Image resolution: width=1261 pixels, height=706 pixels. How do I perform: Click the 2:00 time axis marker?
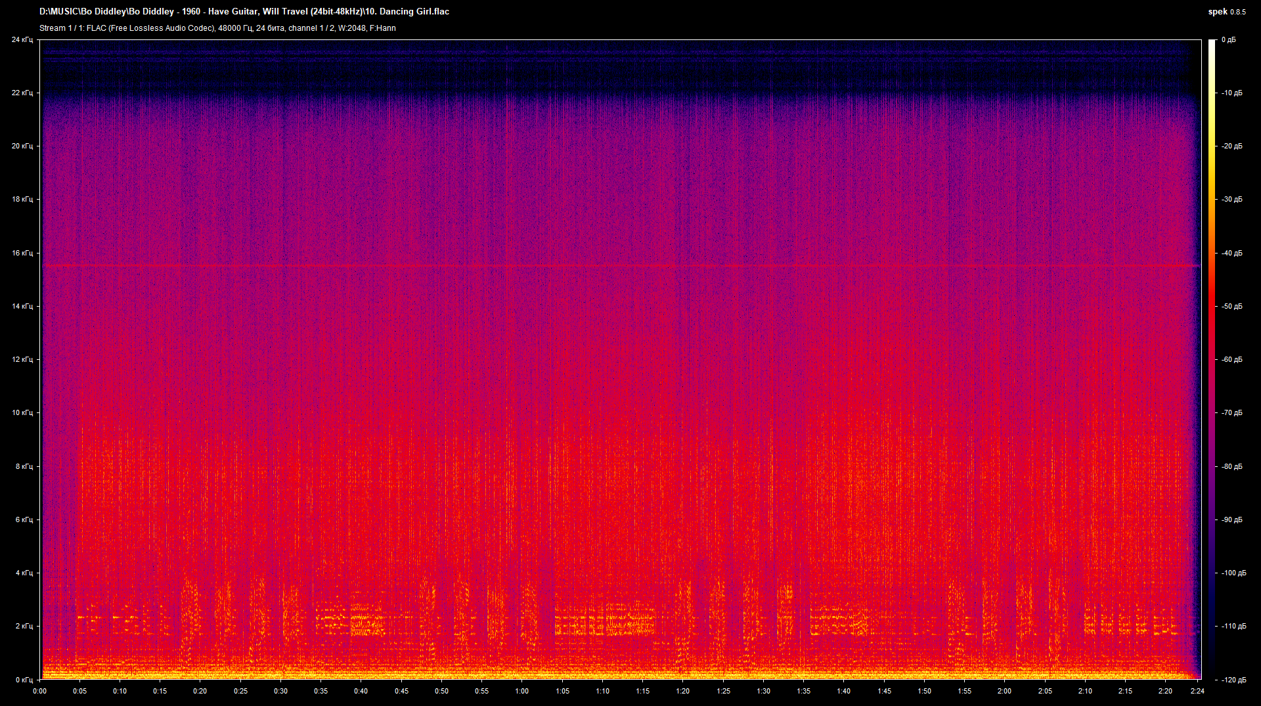[1004, 691]
